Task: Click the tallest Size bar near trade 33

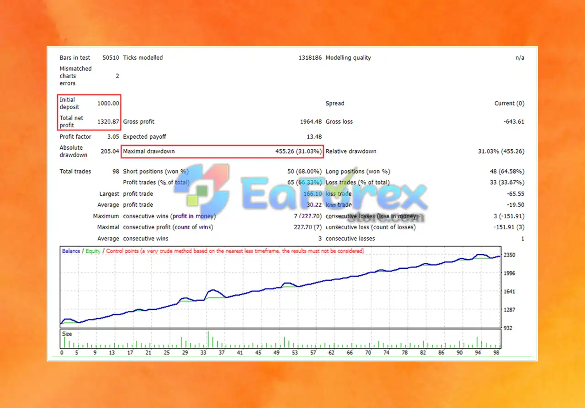Action: (x=208, y=340)
